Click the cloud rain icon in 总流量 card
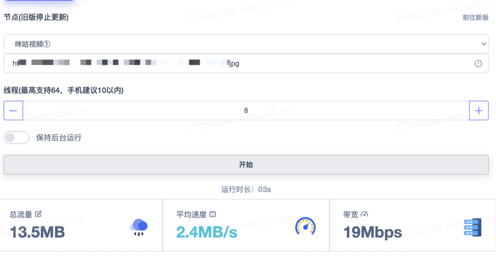 click(x=139, y=227)
